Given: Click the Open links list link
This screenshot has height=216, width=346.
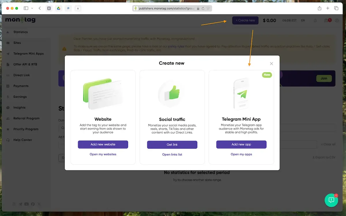Looking at the screenshot, I should coord(172,155).
